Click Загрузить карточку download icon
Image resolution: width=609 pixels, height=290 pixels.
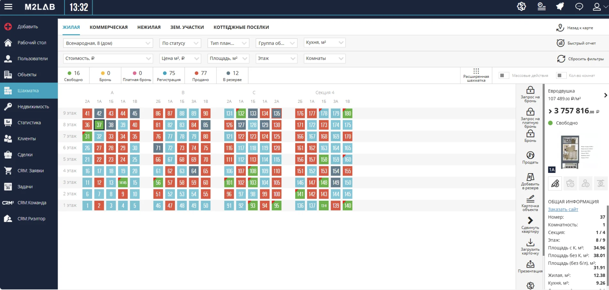click(530, 242)
